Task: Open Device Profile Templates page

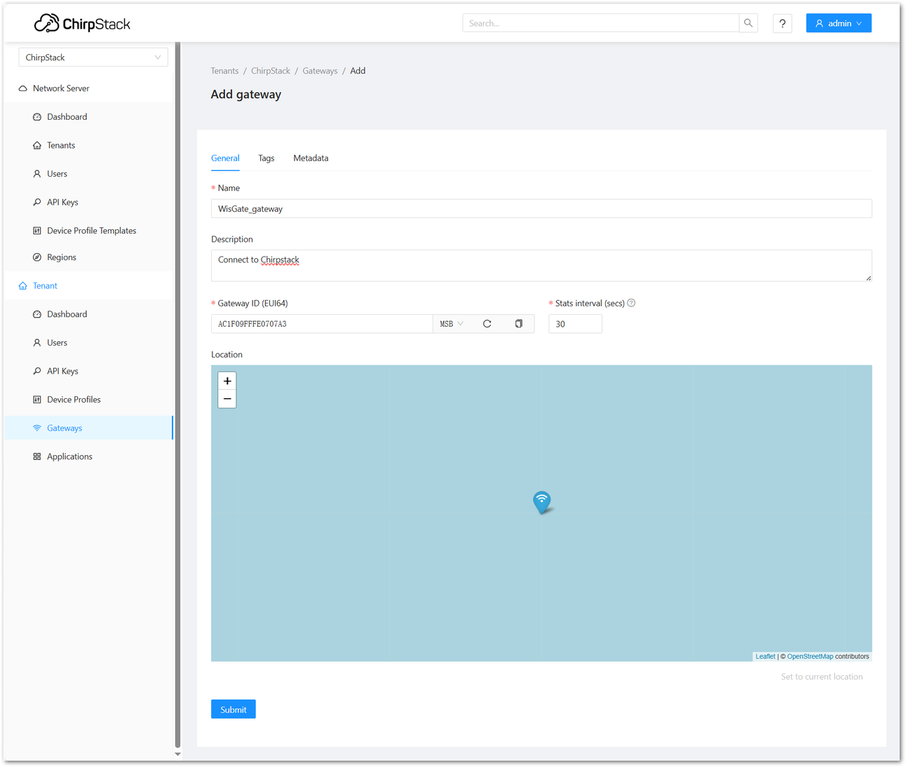Action: (91, 230)
